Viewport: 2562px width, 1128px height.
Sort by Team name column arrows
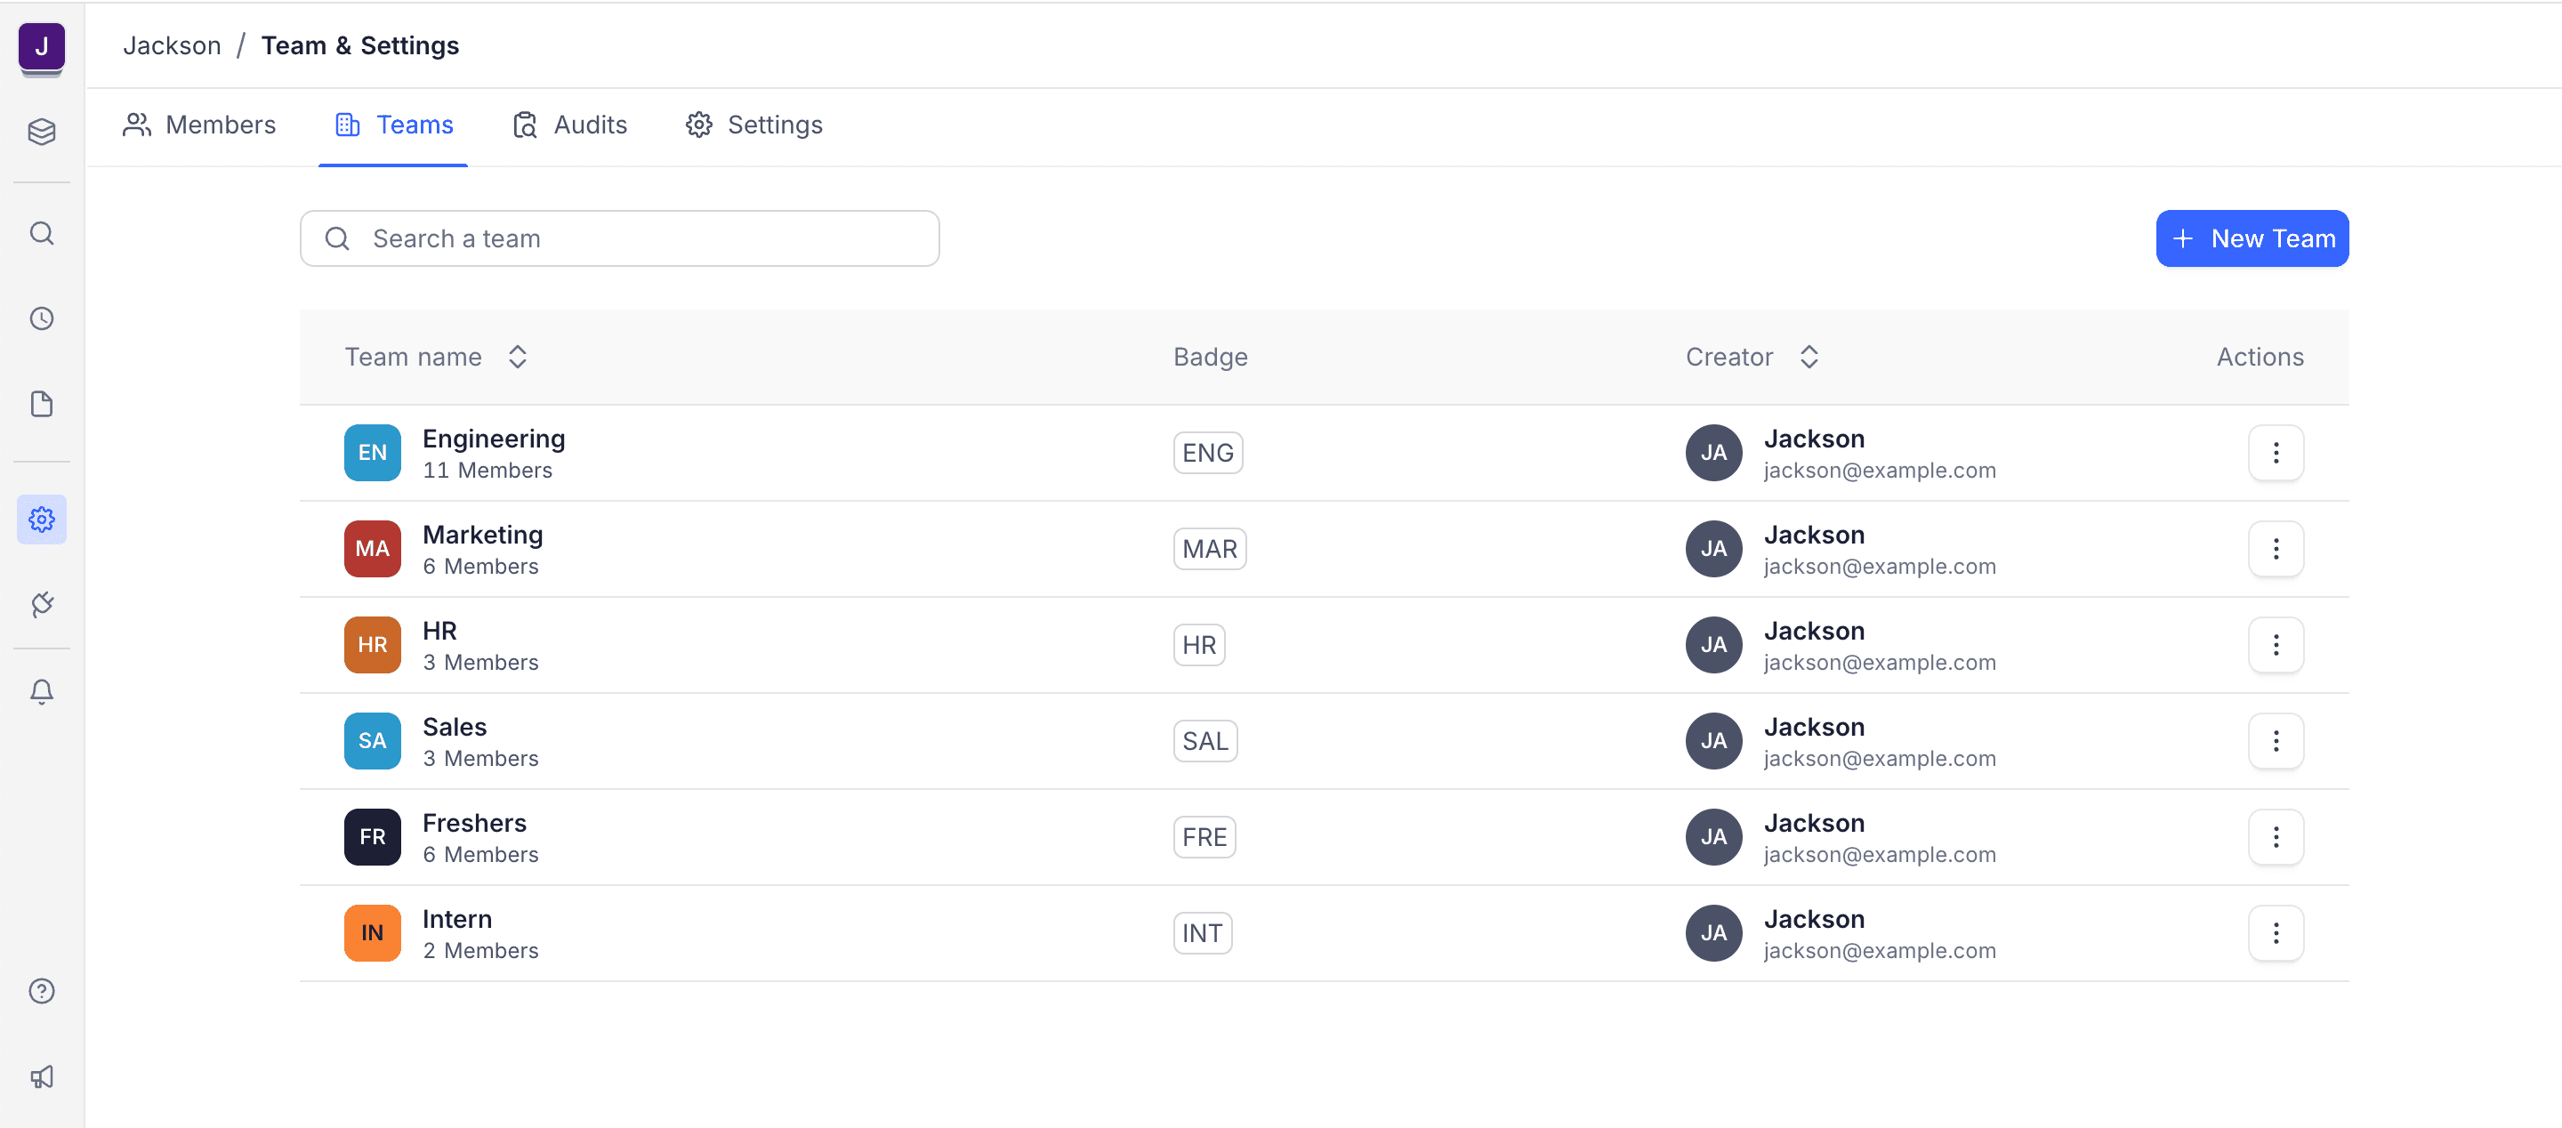(x=517, y=357)
